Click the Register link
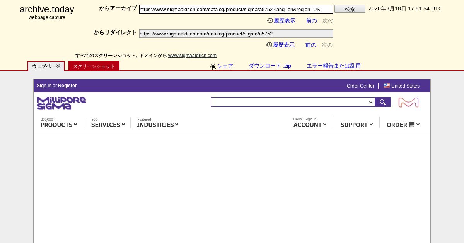This screenshot has width=464, height=243. pos(67,86)
